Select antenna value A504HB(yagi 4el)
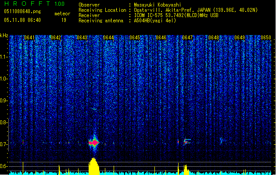Viewport: 276px width, 175px height. (x=155, y=21)
